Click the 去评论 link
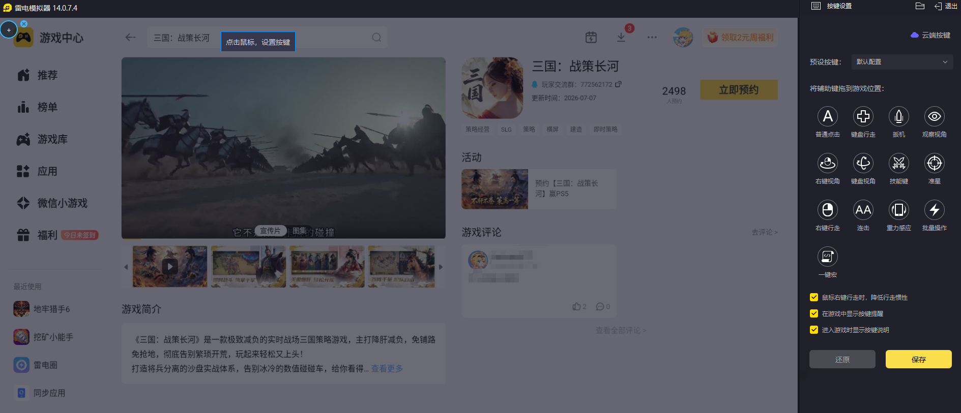961x413 pixels. 765,232
